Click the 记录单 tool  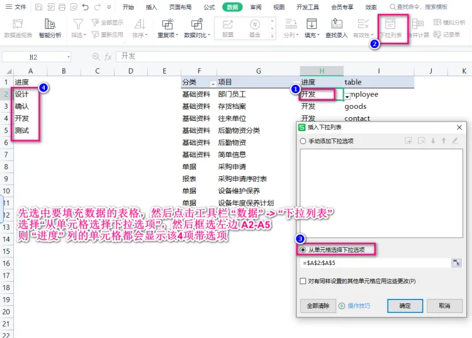(447, 35)
